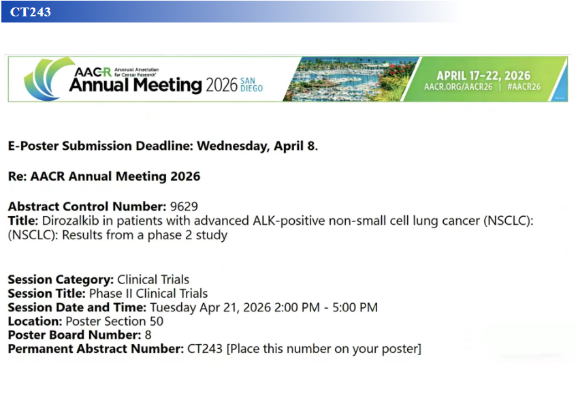The width and height of the screenshot is (578, 402).
Task: Click the Tuesday Apr 21 session time
Action: pos(263,307)
